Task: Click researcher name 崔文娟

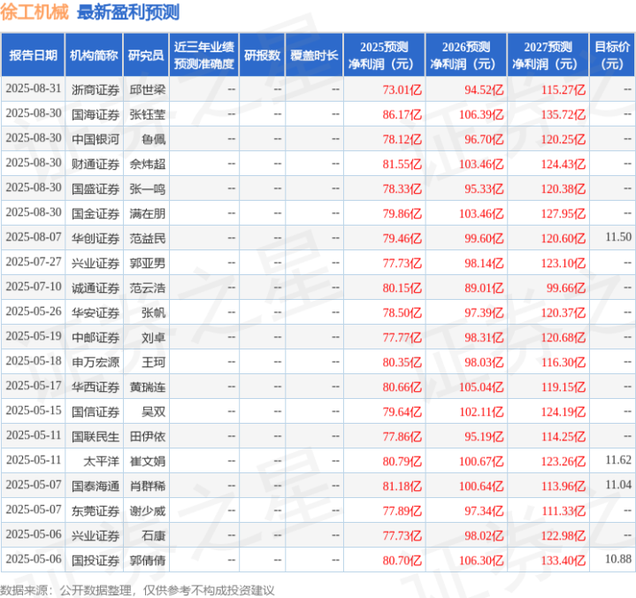Action: pos(148,461)
